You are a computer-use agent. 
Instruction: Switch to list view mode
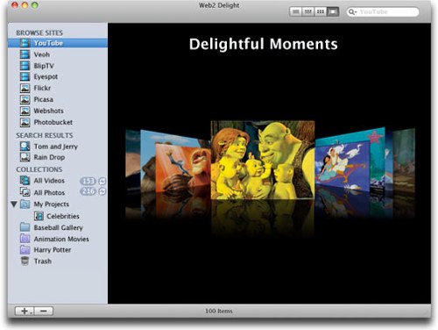[295, 11]
